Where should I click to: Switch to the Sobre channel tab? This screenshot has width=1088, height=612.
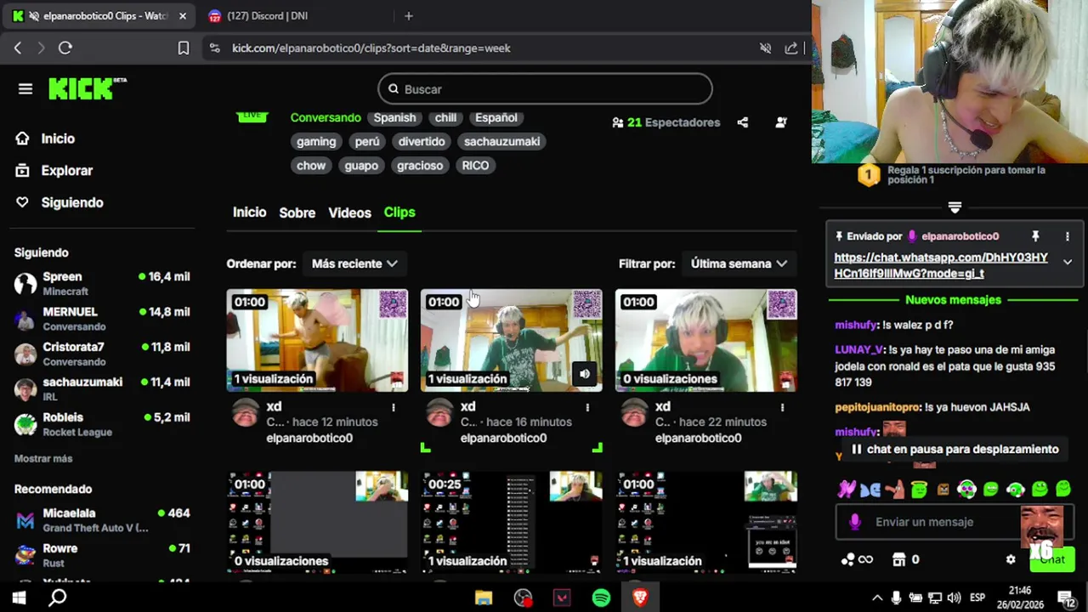(x=297, y=212)
